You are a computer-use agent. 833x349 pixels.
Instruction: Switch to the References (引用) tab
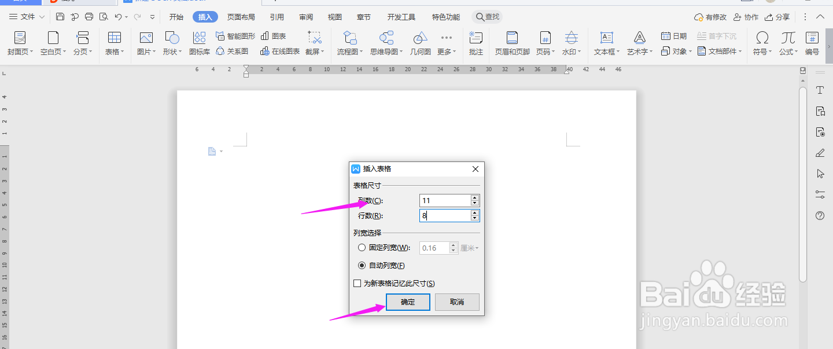(x=277, y=17)
